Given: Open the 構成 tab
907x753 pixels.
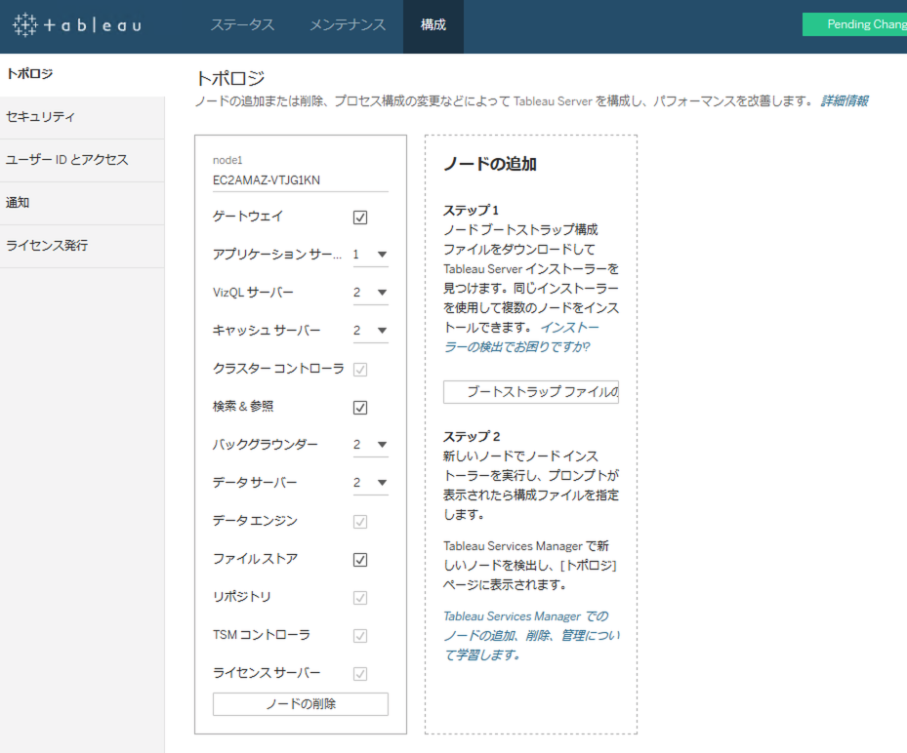Looking at the screenshot, I should tap(433, 26).
